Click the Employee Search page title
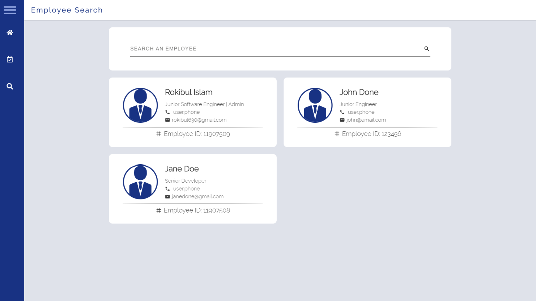The height and width of the screenshot is (301, 536). click(x=67, y=10)
